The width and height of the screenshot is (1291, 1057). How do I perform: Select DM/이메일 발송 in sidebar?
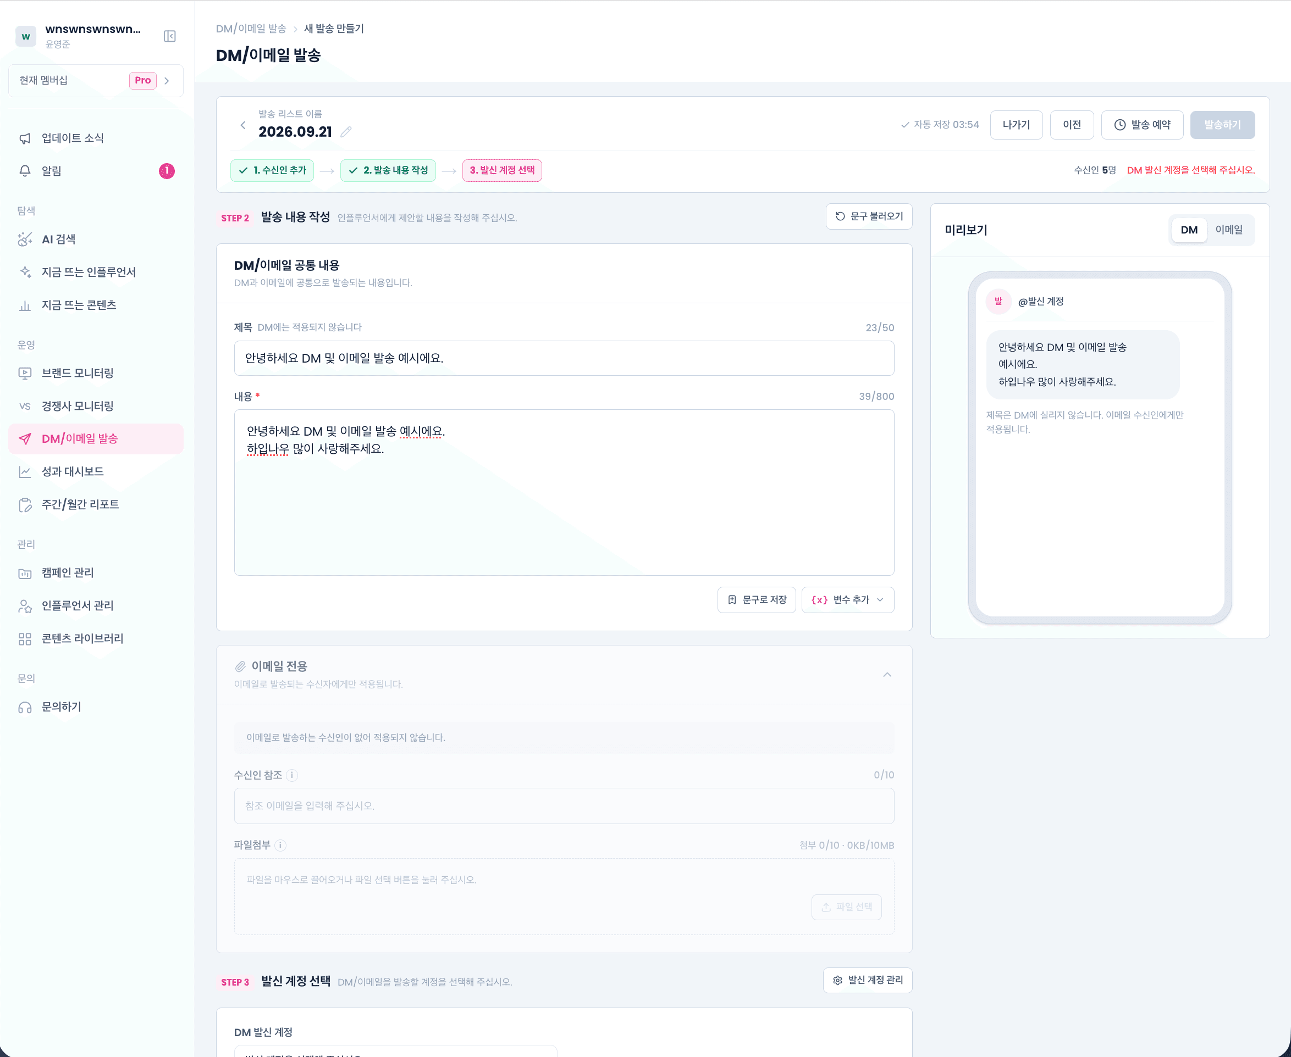[96, 439]
